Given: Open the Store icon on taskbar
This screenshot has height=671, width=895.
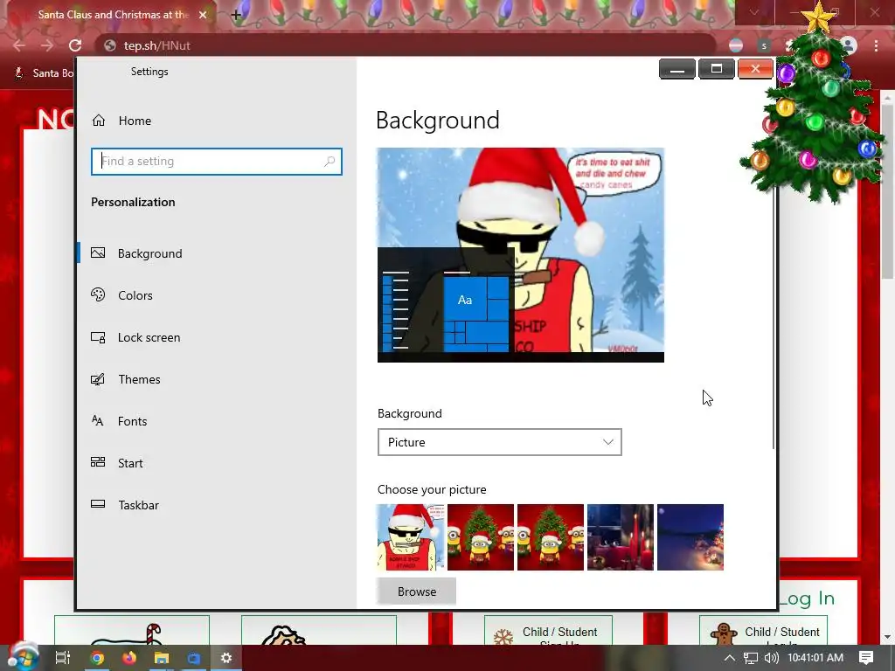Looking at the screenshot, I should (x=194, y=658).
